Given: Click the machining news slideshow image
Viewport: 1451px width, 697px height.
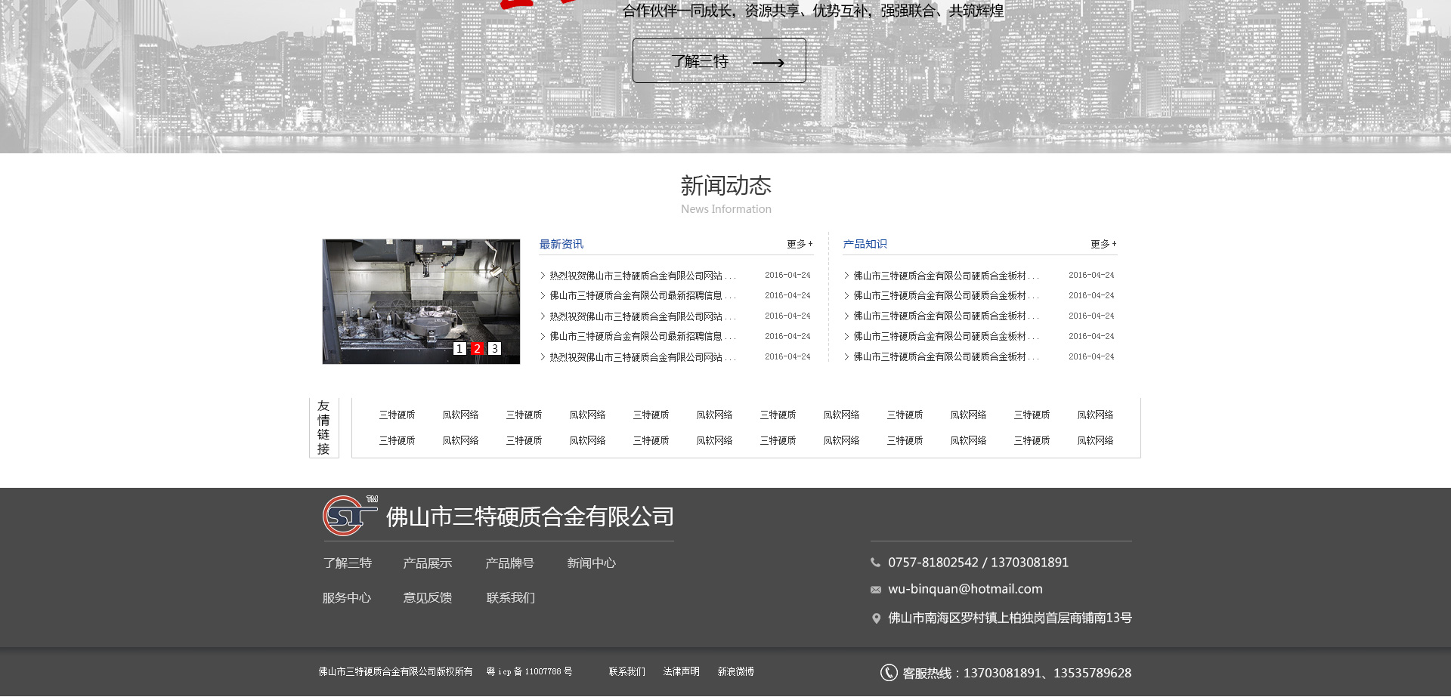Looking at the screenshot, I should tap(421, 295).
